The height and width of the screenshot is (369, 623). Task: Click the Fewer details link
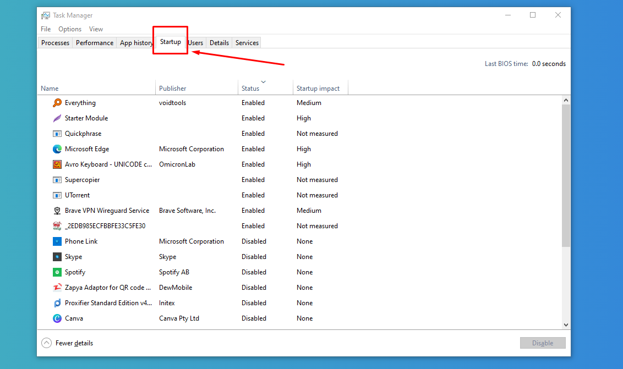tap(73, 343)
